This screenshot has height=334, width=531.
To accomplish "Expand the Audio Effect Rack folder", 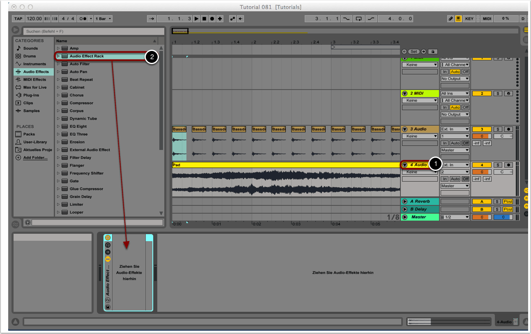I will pos(58,56).
